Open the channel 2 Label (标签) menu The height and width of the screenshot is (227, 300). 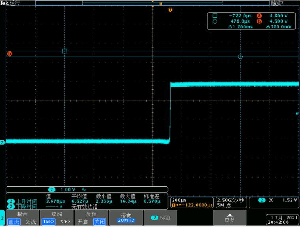click(160, 218)
